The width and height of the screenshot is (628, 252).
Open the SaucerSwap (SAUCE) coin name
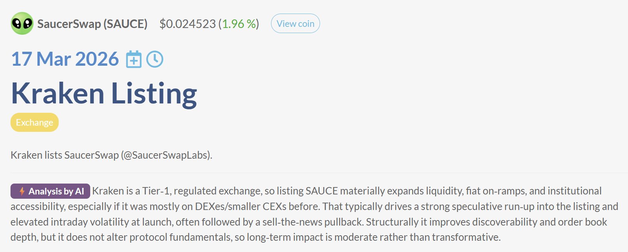(92, 24)
